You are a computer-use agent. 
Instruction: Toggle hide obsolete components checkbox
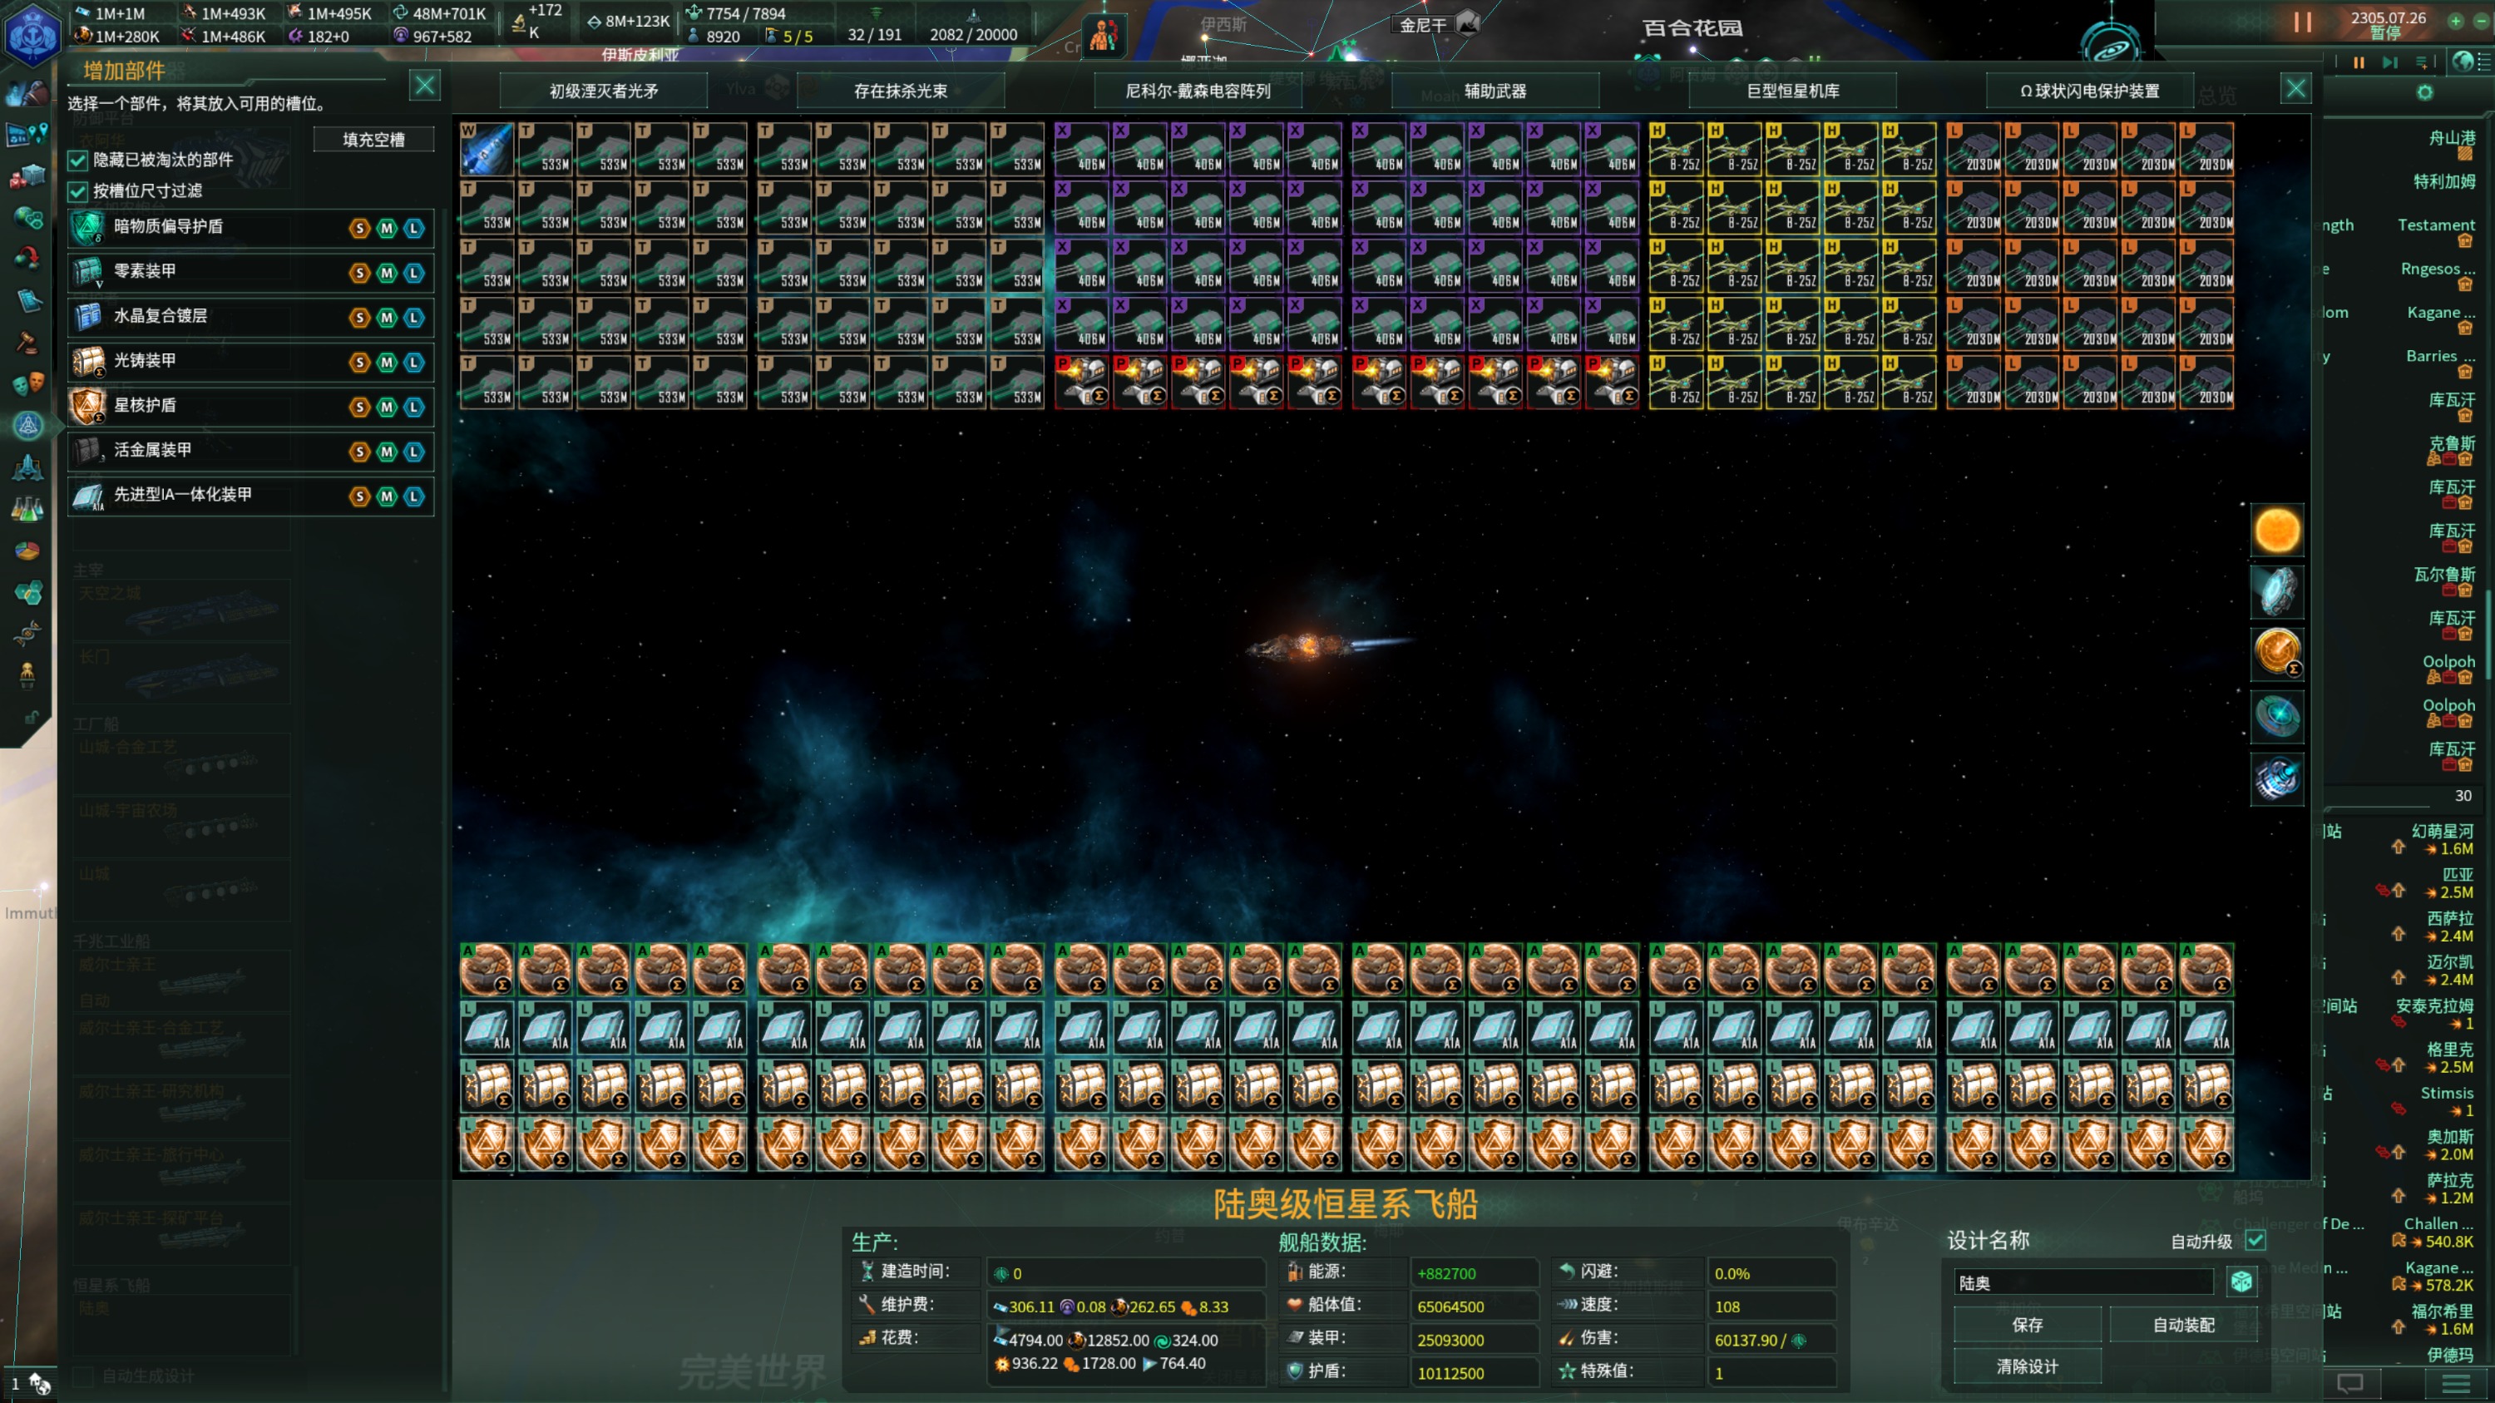point(77,161)
